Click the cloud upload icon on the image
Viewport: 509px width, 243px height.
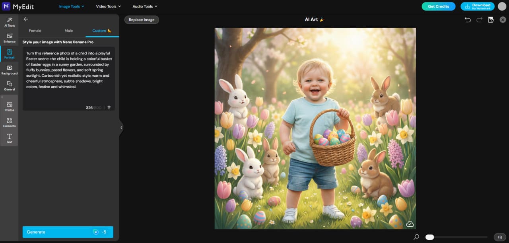pos(410,224)
